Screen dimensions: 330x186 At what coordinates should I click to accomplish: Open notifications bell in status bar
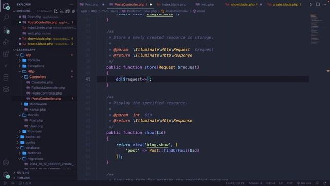tap(324, 183)
